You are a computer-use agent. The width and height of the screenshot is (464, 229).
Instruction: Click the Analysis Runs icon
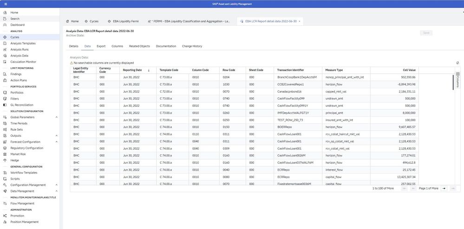(x=5, y=50)
